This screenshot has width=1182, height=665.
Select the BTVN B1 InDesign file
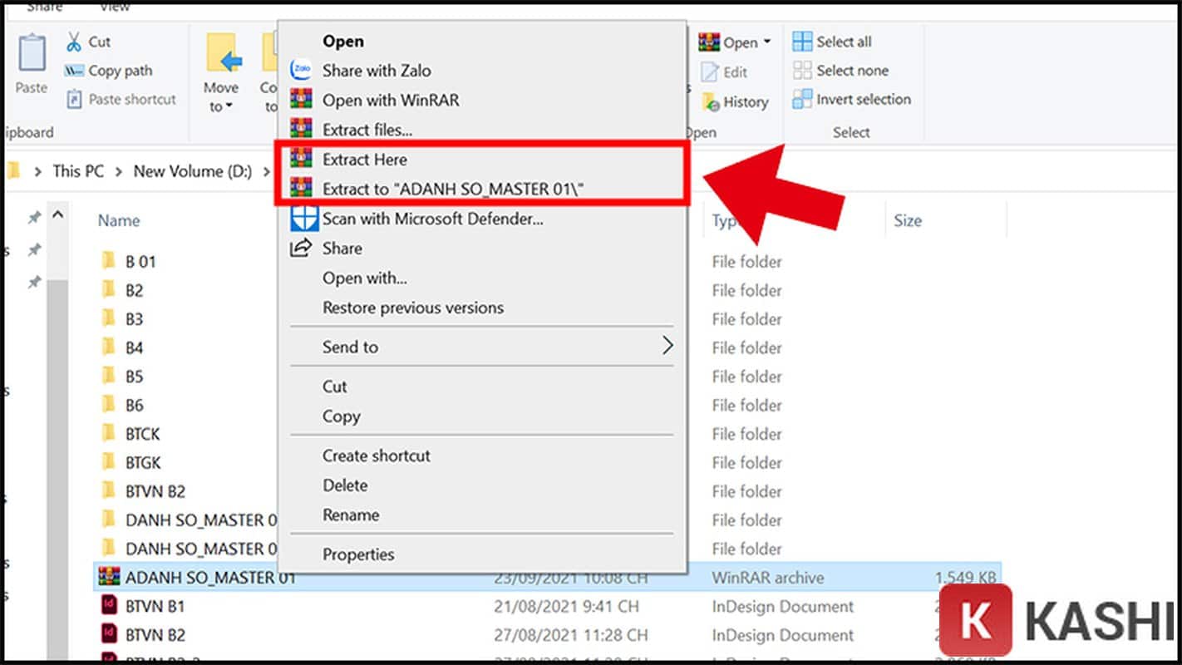point(155,607)
